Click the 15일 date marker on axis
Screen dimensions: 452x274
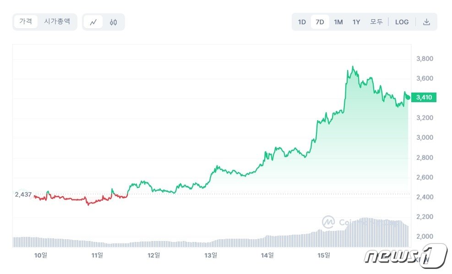click(x=324, y=255)
